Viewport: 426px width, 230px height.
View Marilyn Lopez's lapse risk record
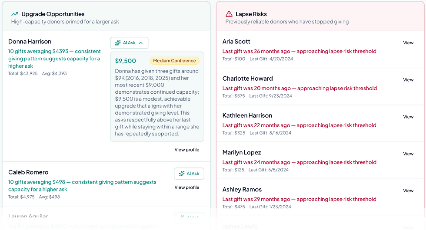click(408, 154)
